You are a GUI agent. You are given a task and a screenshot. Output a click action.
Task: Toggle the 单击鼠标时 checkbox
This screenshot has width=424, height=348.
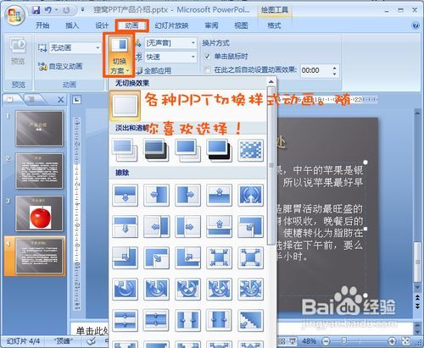click(207, 56)
